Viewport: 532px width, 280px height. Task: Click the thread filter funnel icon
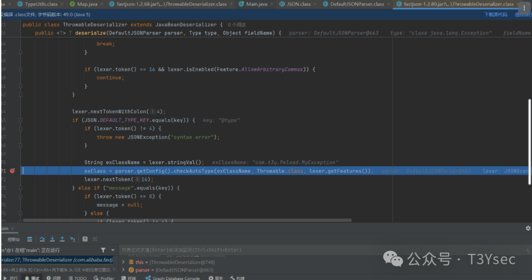tap(103, 250)
